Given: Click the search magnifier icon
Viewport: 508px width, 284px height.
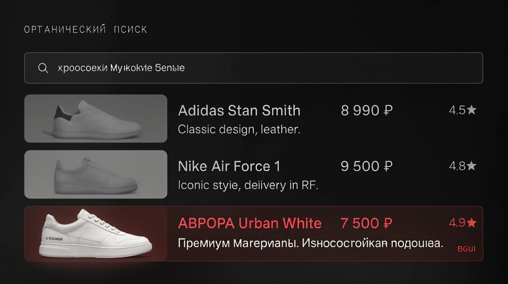Looking at the screenshot, I should 43,68.
